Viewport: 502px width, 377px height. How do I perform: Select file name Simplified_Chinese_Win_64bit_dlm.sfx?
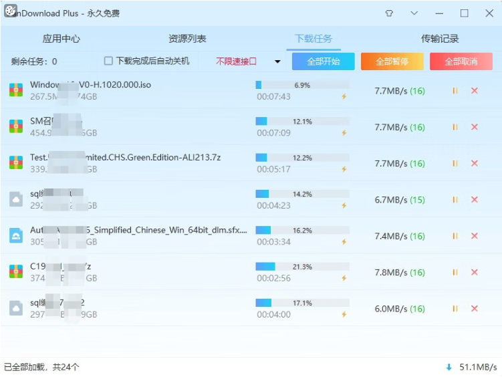pos(138,230)
